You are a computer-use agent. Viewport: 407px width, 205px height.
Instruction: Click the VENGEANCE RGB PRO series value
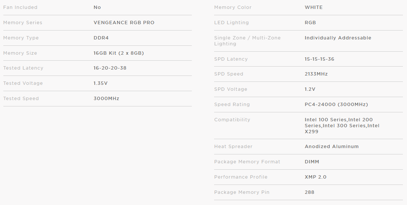[x=124, y=23]
